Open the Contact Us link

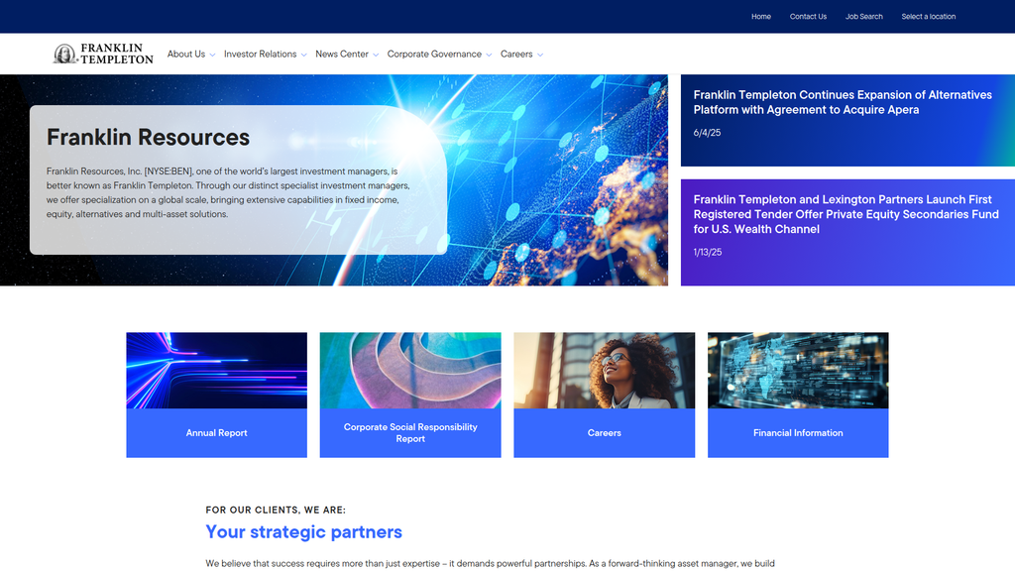point(808,17)
